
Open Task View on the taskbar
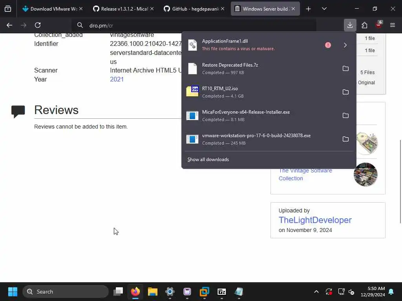tap(118, 292)
